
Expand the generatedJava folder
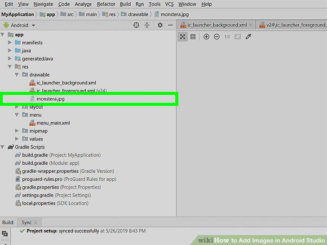pyautogui.click(x=9, y=58)
